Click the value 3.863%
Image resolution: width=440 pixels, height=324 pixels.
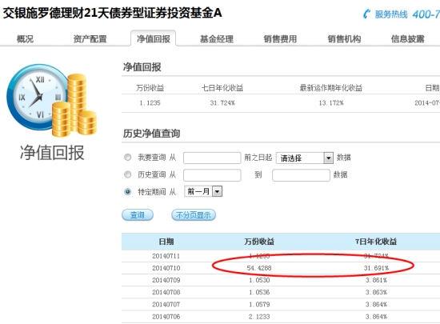376,292
